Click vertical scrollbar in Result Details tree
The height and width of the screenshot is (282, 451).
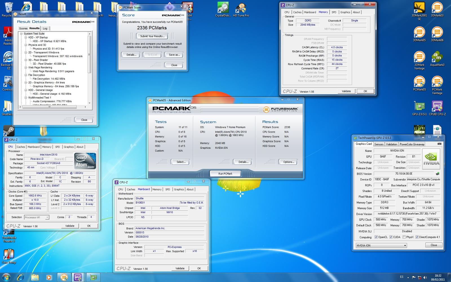[x=90, y=54]
